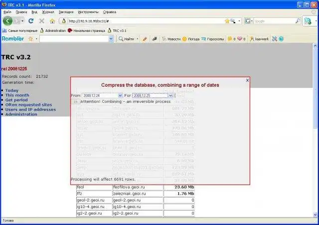319x225 pixels.
Task: Click the feol user cell
Action: click(x=94, y=187)
